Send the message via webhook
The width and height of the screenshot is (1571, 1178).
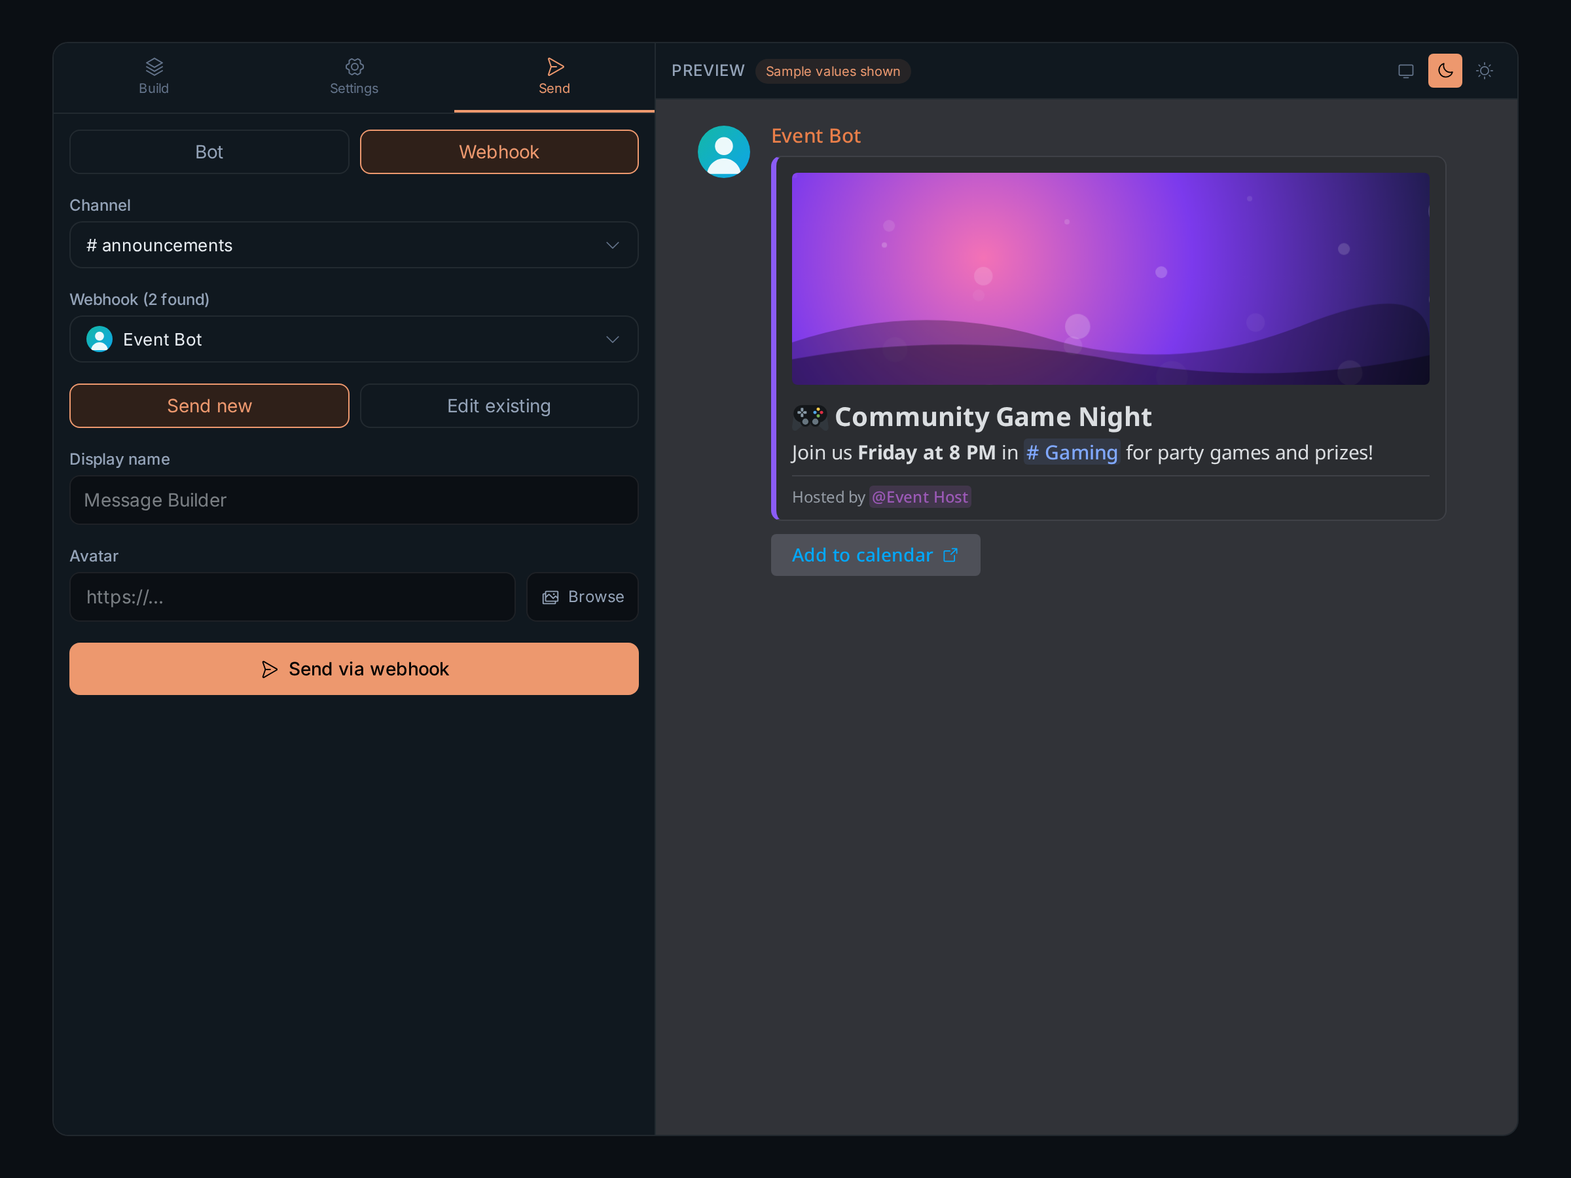click(353, 669)
